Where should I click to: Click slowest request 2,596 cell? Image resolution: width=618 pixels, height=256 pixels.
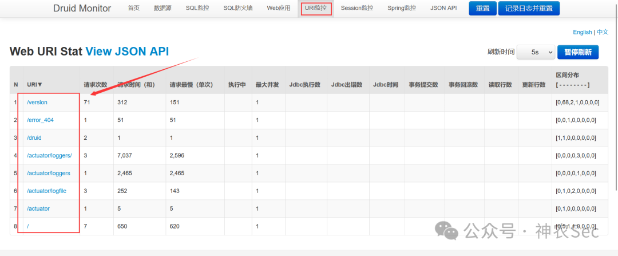click(x=177, y=155)
